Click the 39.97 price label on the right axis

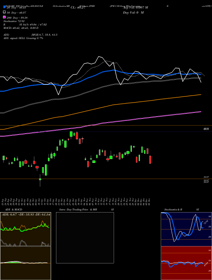[x=206, y=177]
